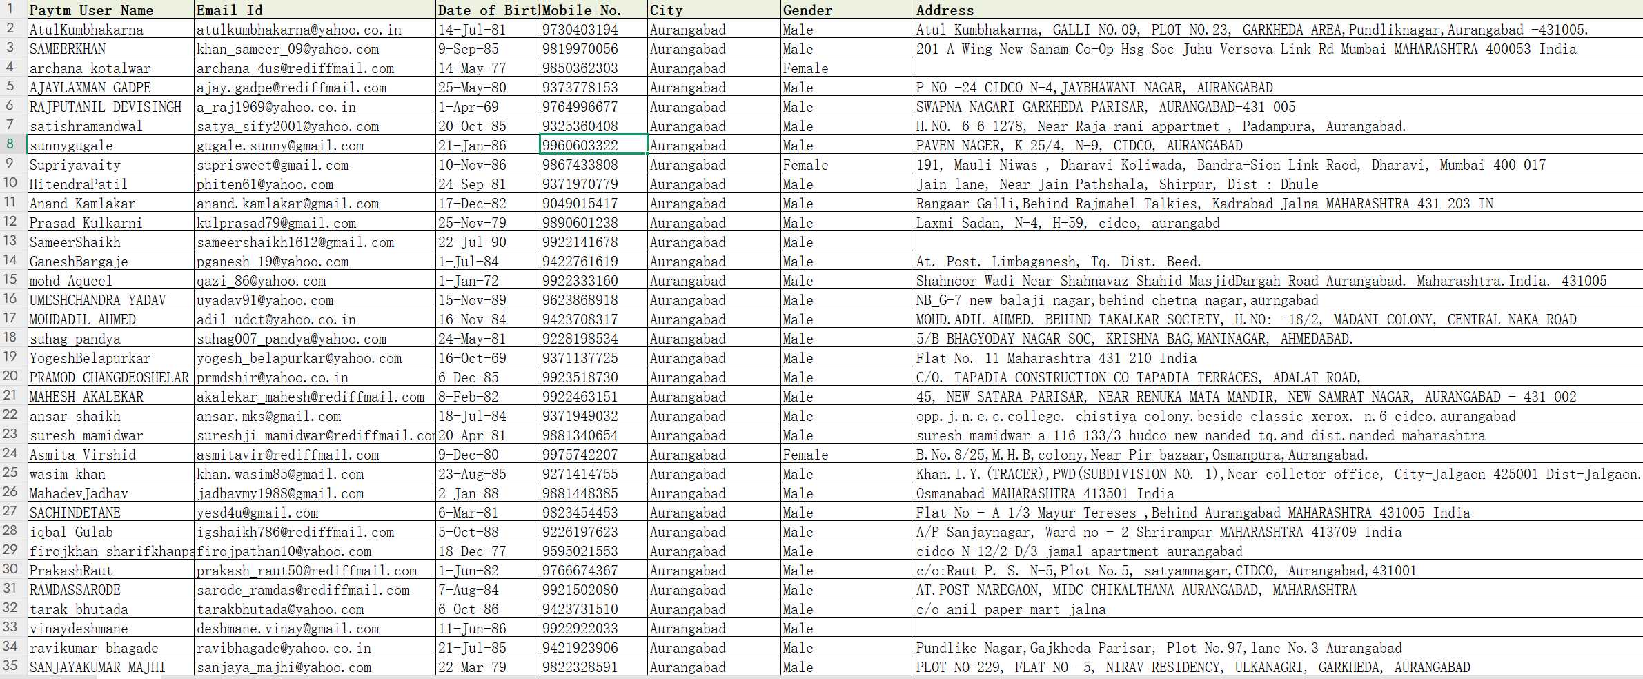1643x679 pixels.
Task: Click address c/o anil paper mart jalna
Action: coord(1278,609)
